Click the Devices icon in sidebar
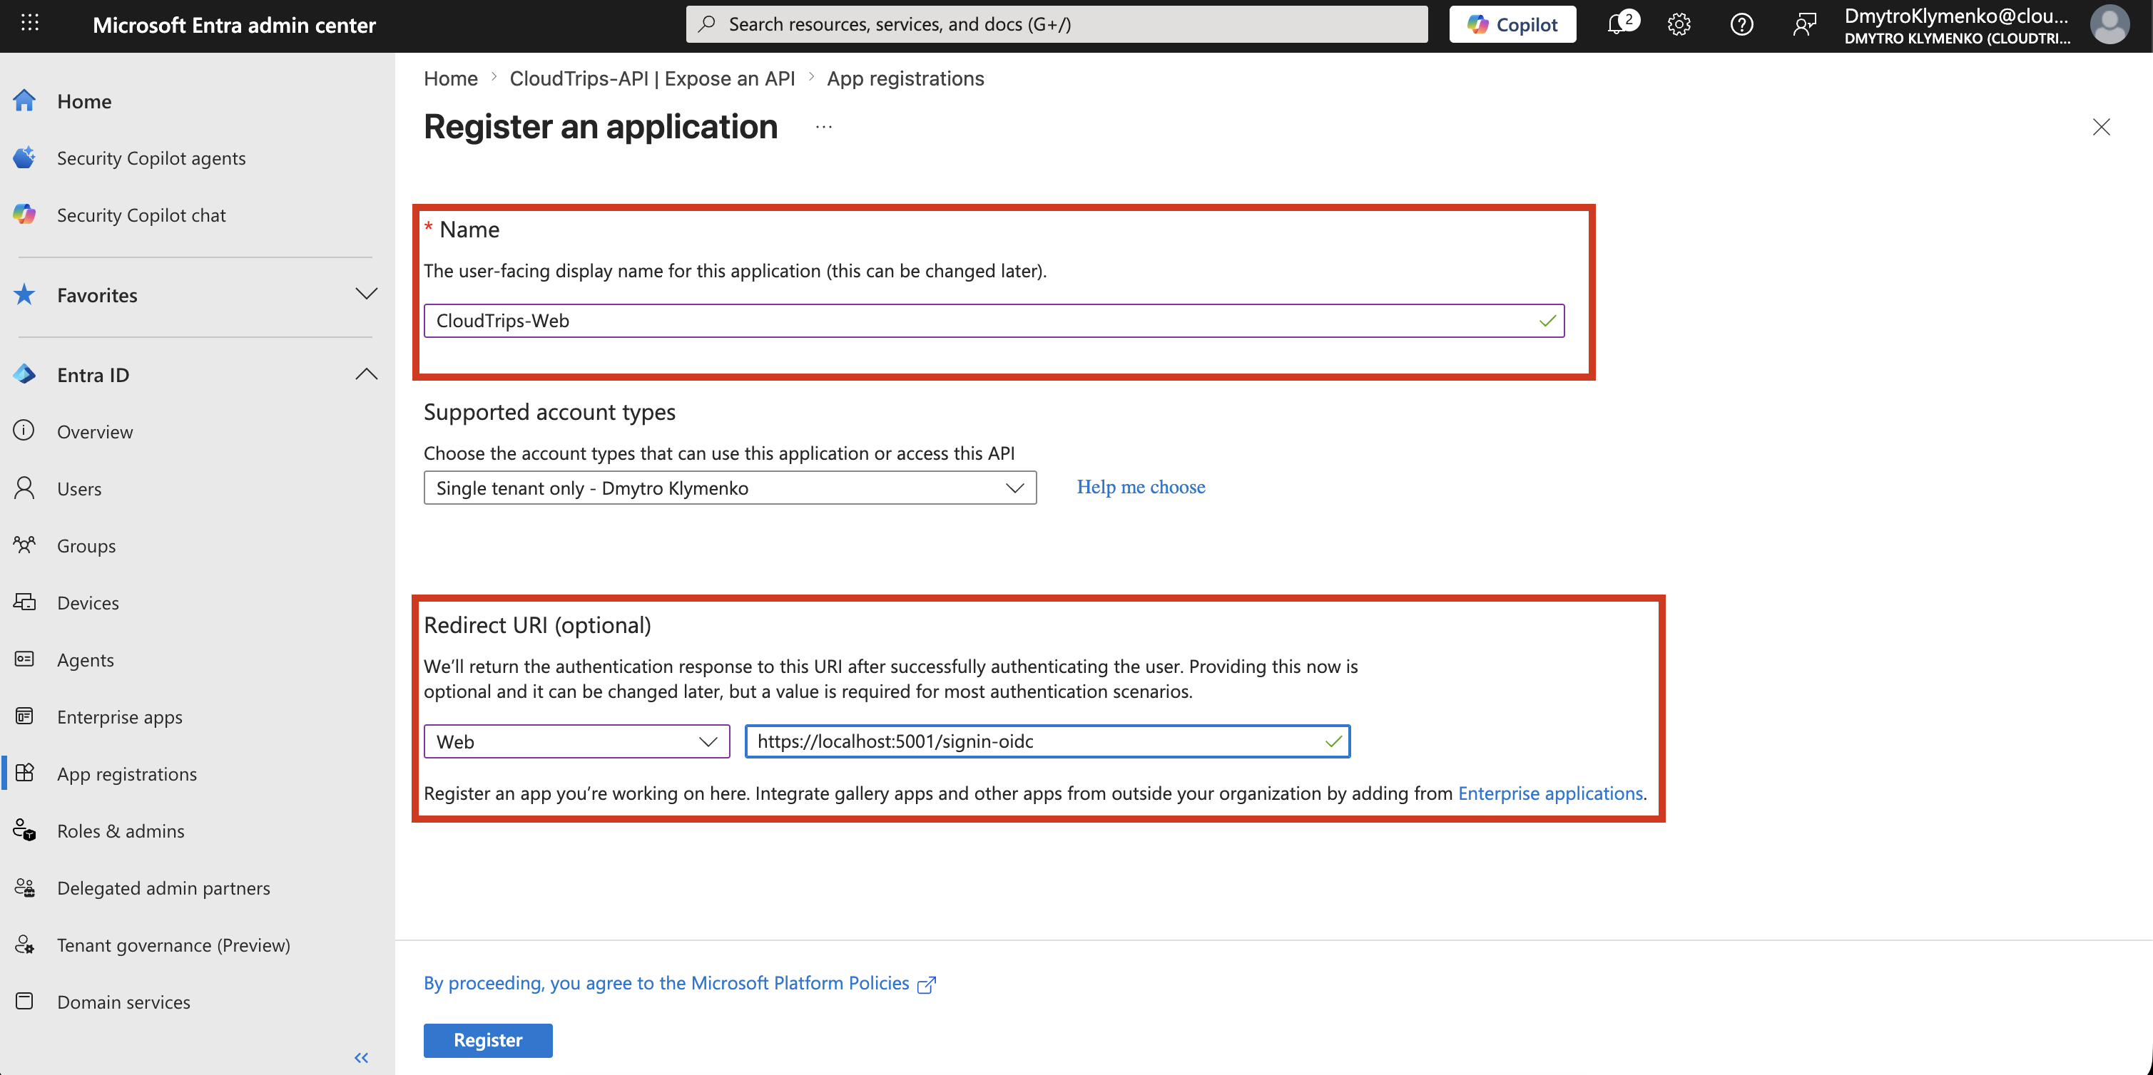This screenshot has height=1075, width=2153. (x=24, y=602)
